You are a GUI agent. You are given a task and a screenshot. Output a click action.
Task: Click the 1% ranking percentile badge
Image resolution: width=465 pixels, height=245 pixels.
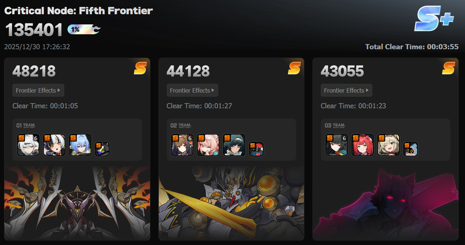[x=84, y=30]
